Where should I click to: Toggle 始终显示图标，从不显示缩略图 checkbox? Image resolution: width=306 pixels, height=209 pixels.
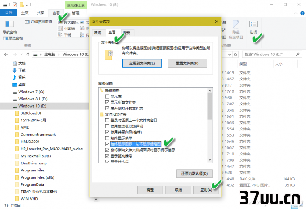point(107,144)
